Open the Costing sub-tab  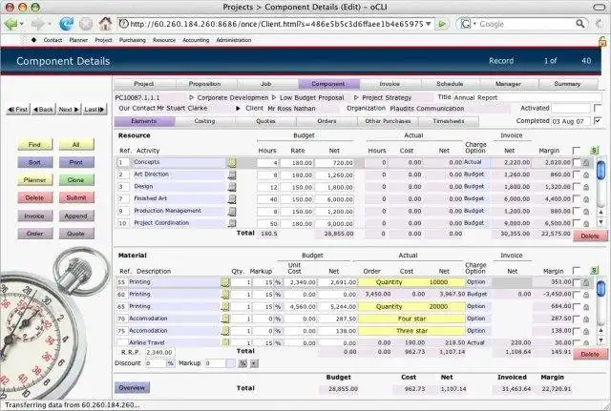tap(204, 121)
